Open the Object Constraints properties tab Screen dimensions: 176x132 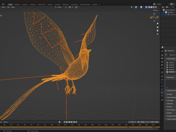point(162,89)
